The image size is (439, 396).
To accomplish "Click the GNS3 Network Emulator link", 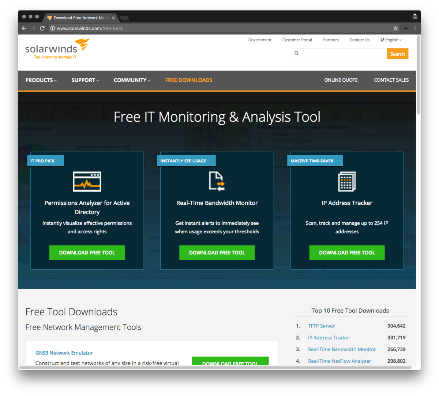I will pos(64,353).
